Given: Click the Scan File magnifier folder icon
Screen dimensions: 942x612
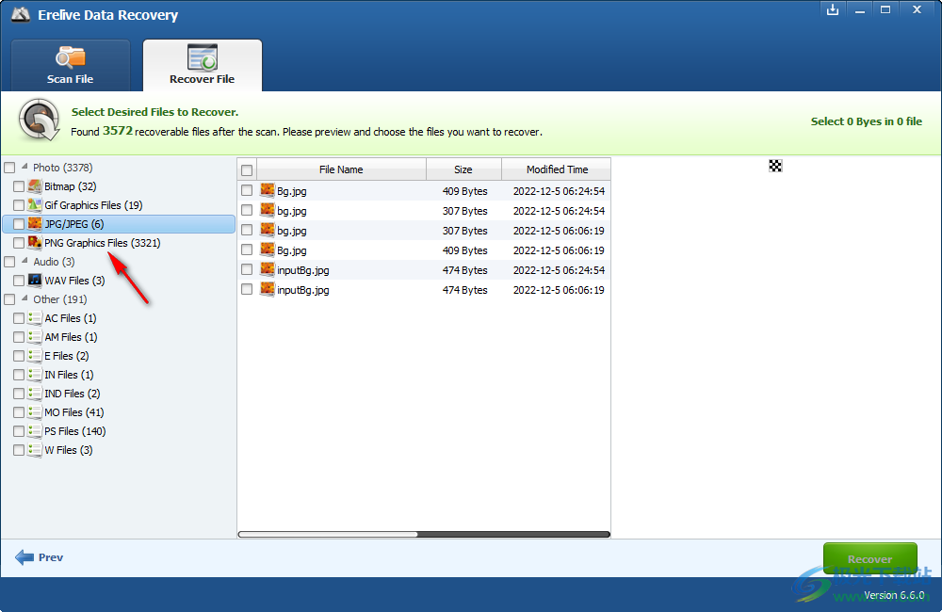Looking at the screenshot, I should click(71, 57).
